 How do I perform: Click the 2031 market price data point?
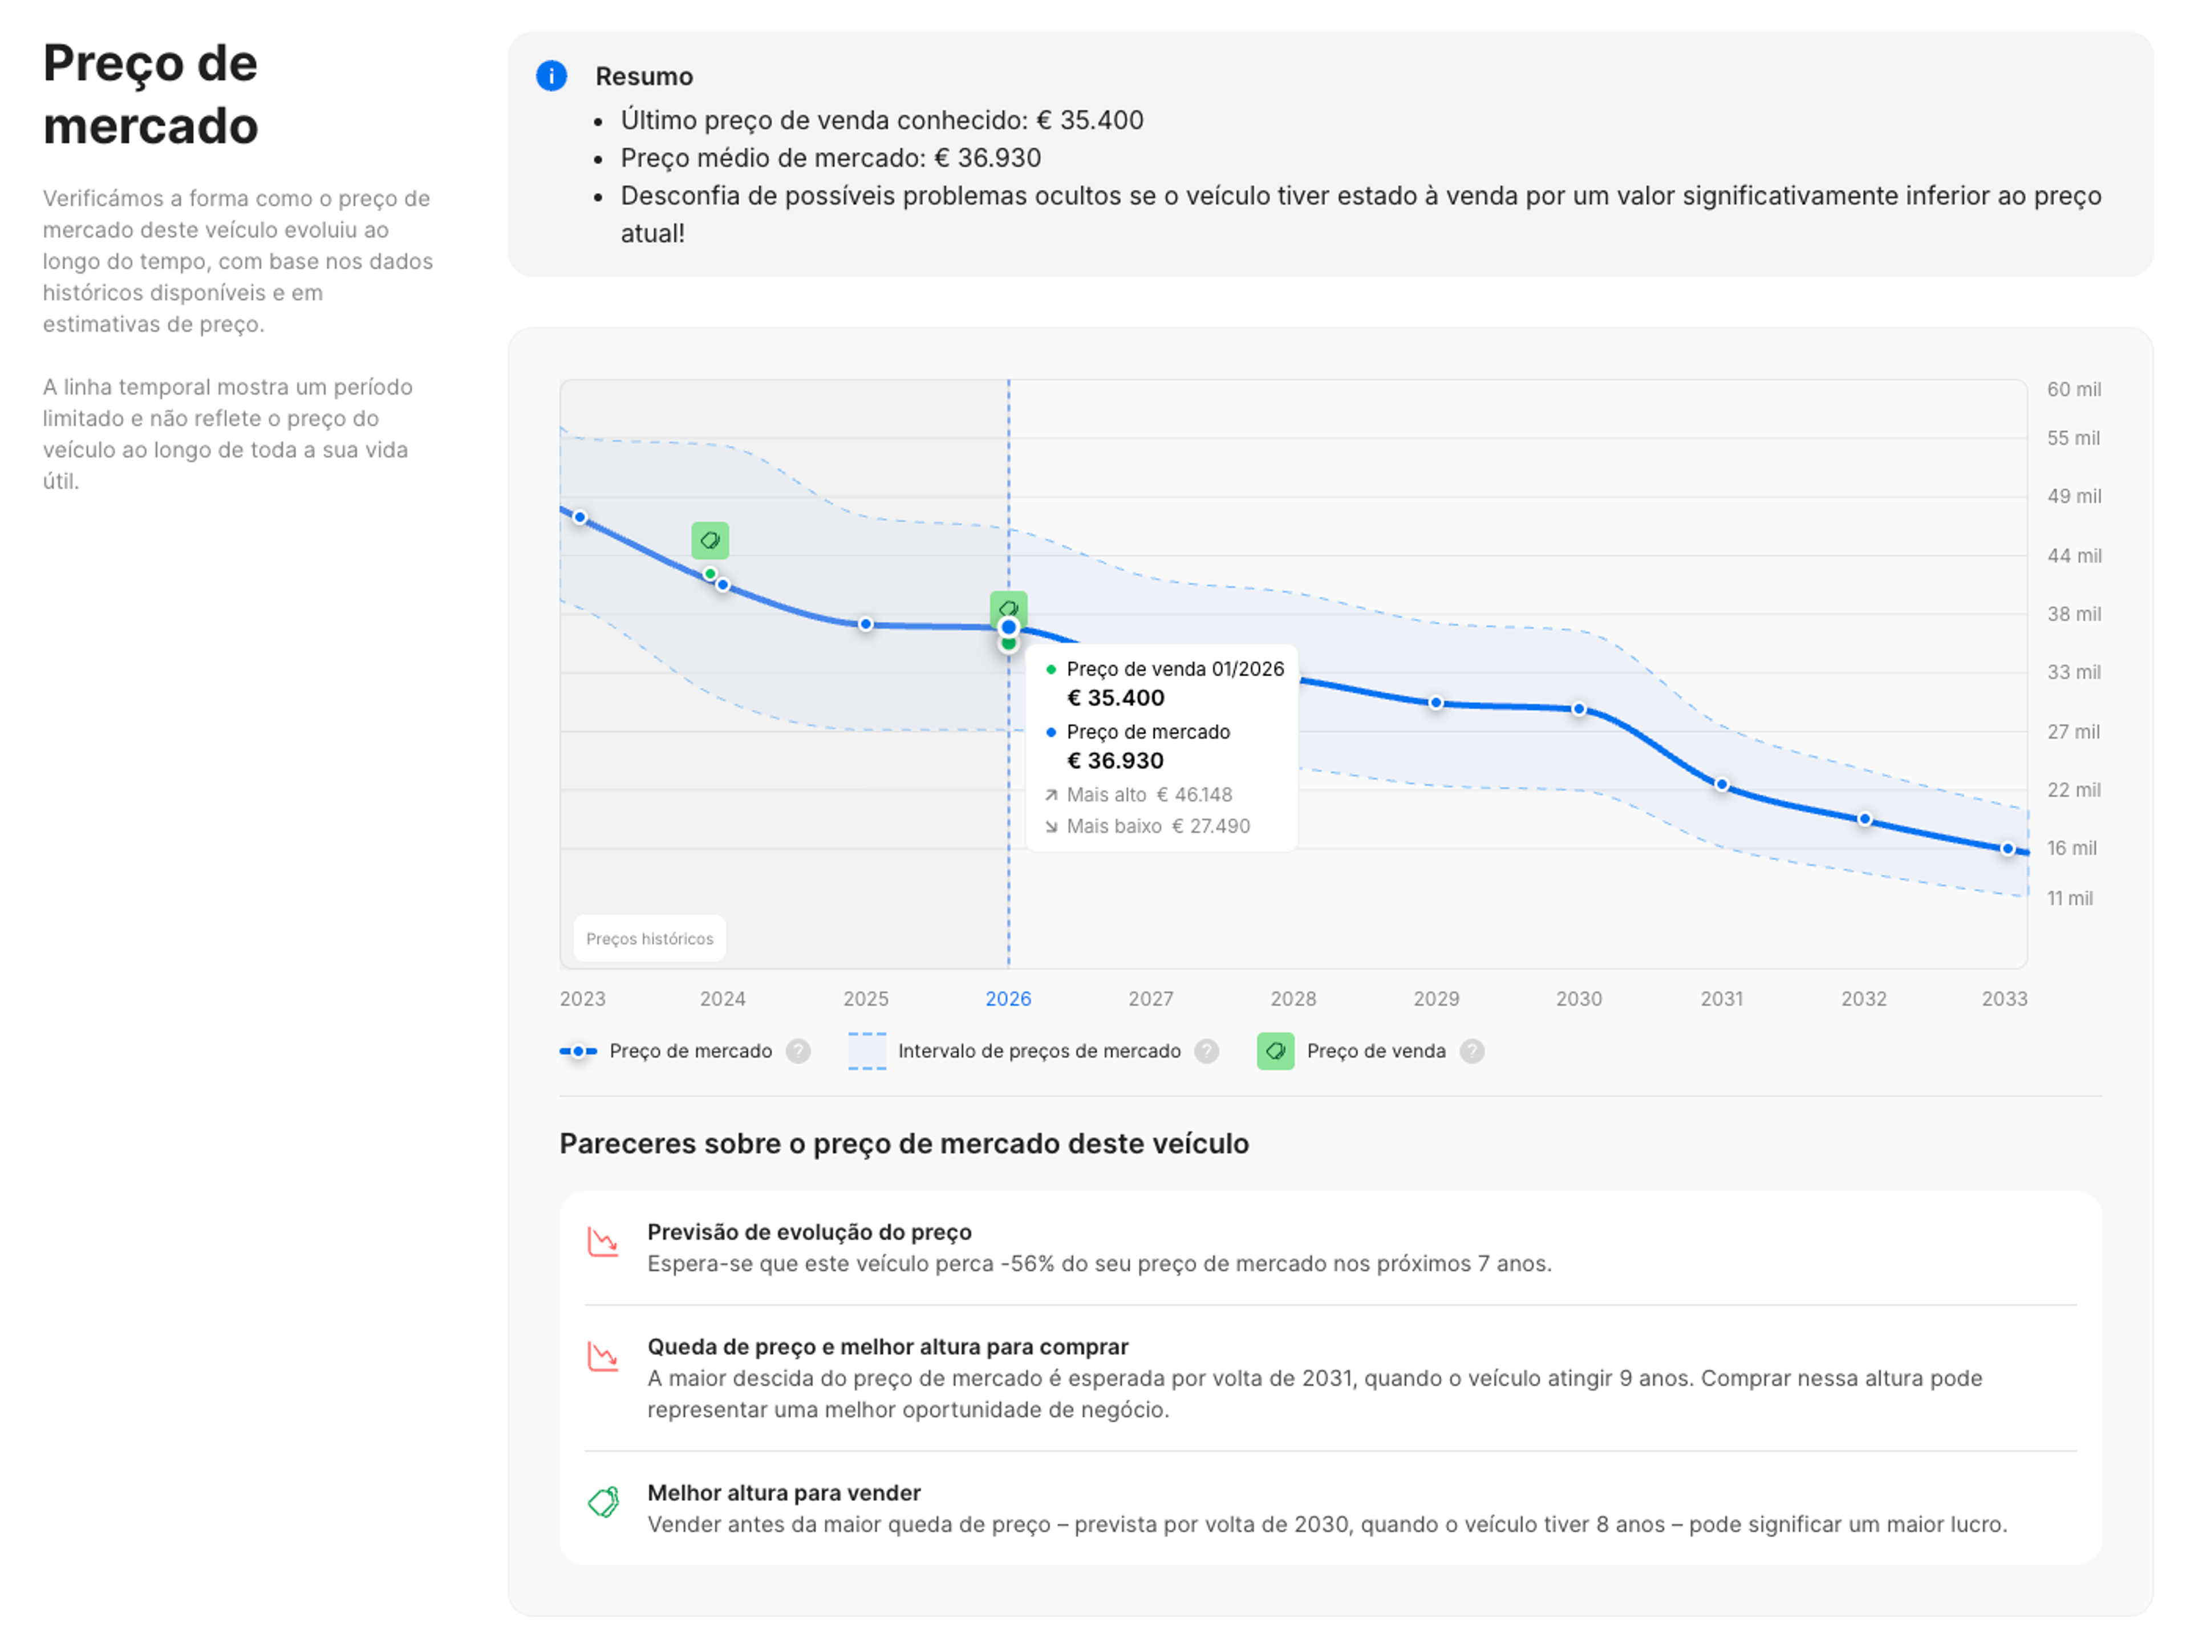click(x=1722, y=783)
